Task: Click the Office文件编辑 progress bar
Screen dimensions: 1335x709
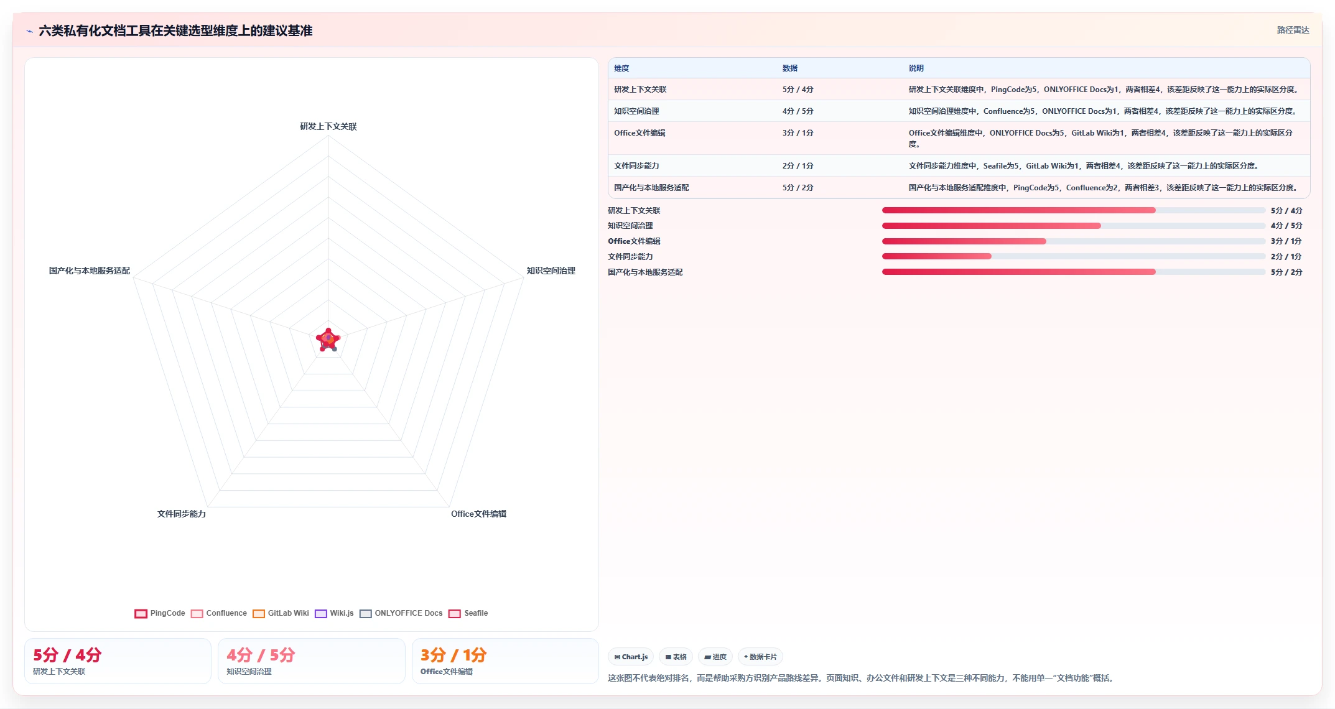Action: [x=1074, y=241]
